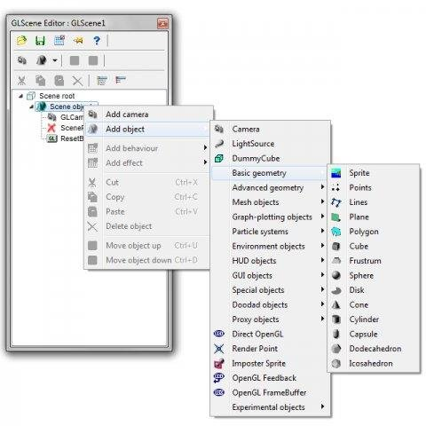Click the blue question mark help icon
The image size is (426, 426).
tap(97, 40)
